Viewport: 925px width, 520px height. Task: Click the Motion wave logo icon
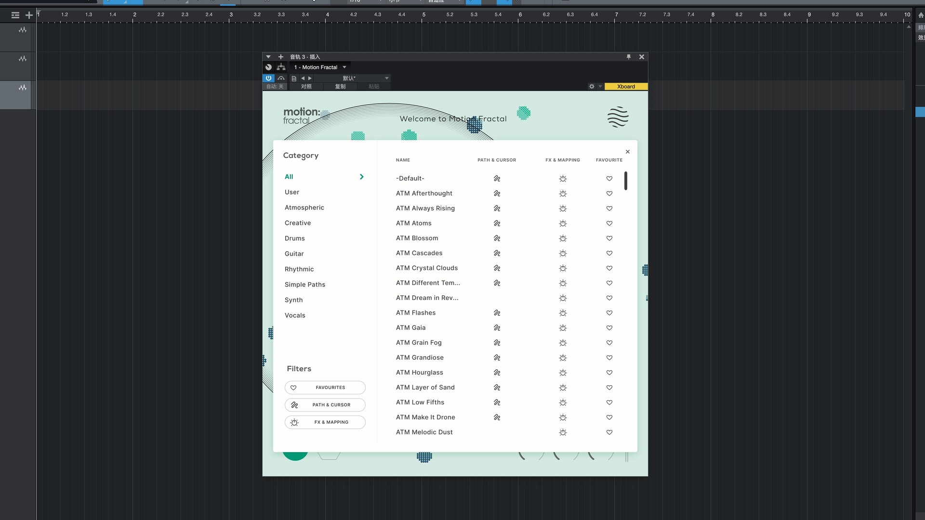click(x=618, y=117)
